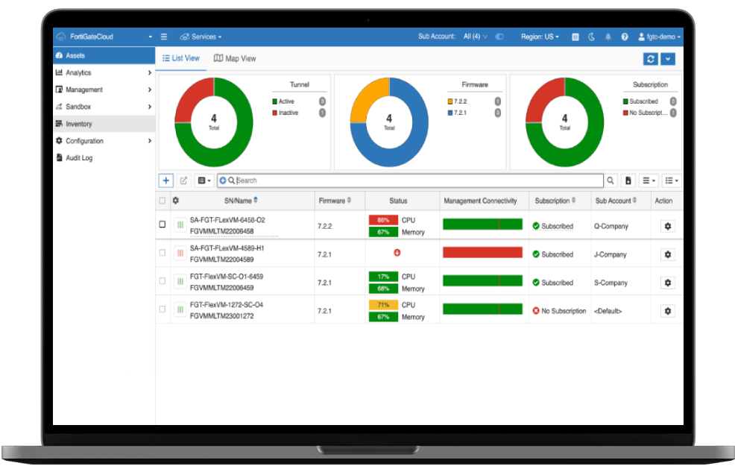Click the tunnel icon for FGT-FlexVM-1272-SC-O4
This screenshot has width=735, height=475.
(x=180, y=309)
